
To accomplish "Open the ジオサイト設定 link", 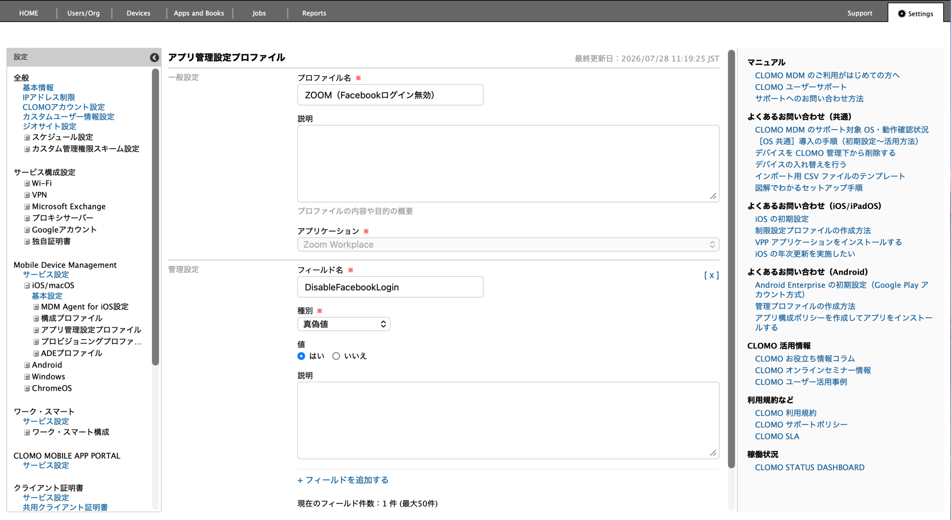I will (x=50, y=126).
